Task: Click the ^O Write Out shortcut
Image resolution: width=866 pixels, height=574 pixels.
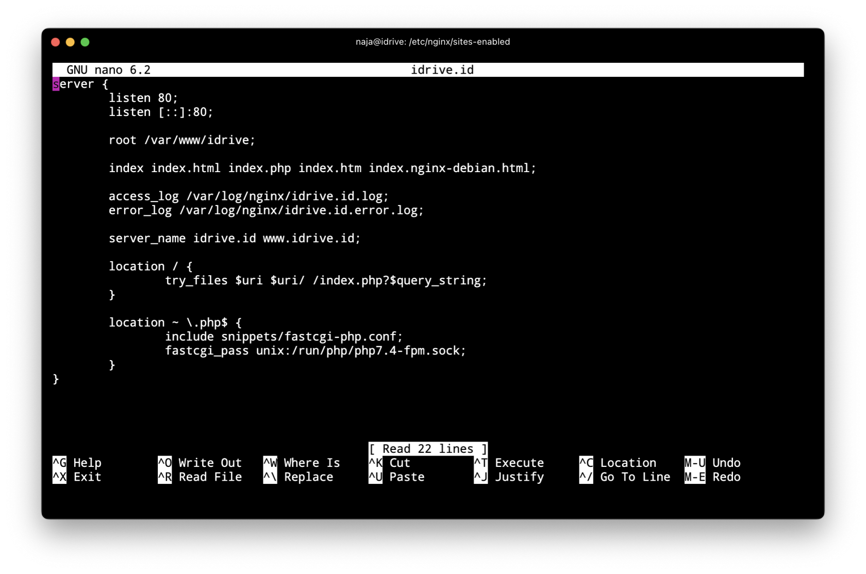Action: pyautogui.click(x=199, y=463)
